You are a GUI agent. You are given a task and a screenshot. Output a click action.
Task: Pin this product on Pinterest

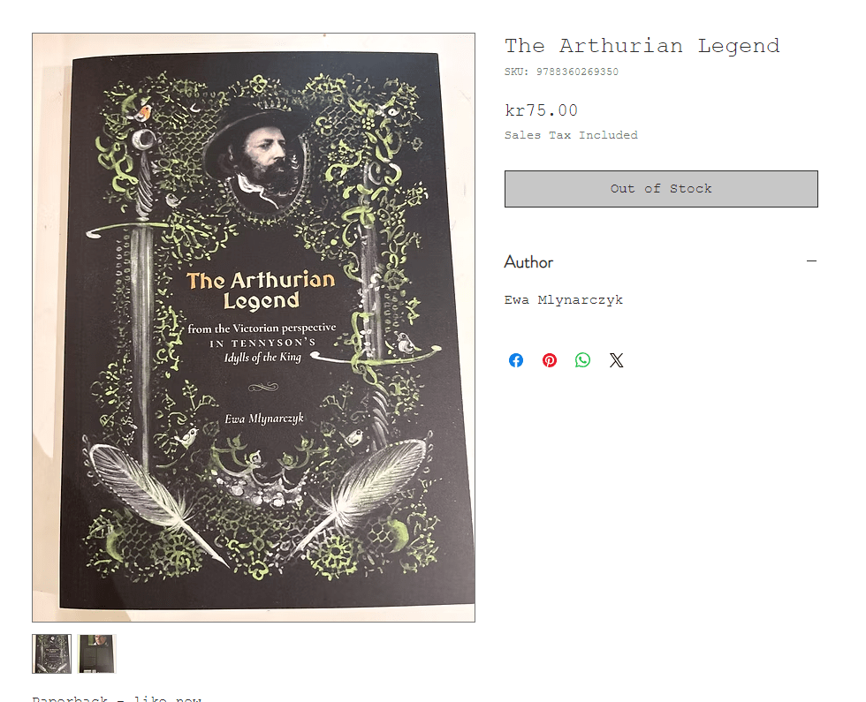549,360
